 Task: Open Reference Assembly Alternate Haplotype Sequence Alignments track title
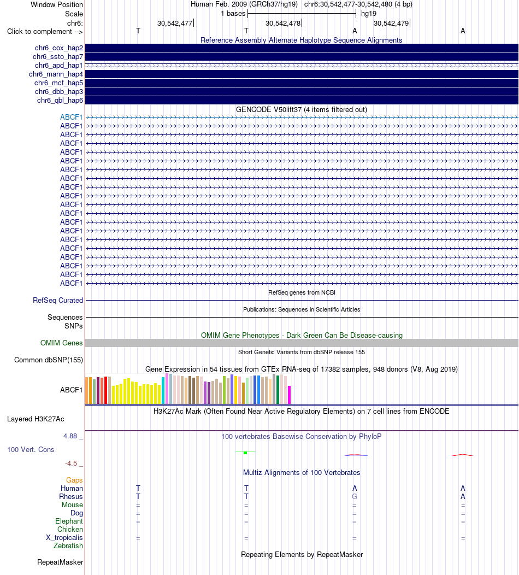tap(301, 40)
